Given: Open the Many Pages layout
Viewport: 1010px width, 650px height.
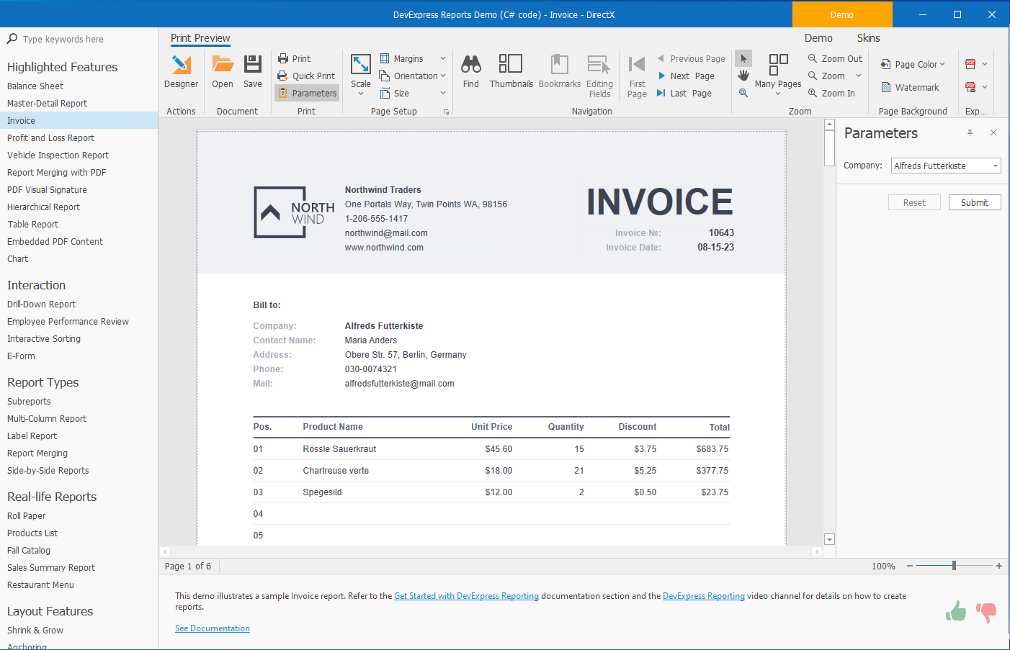Looking at the screenshot, I should [x=778, y=74].
